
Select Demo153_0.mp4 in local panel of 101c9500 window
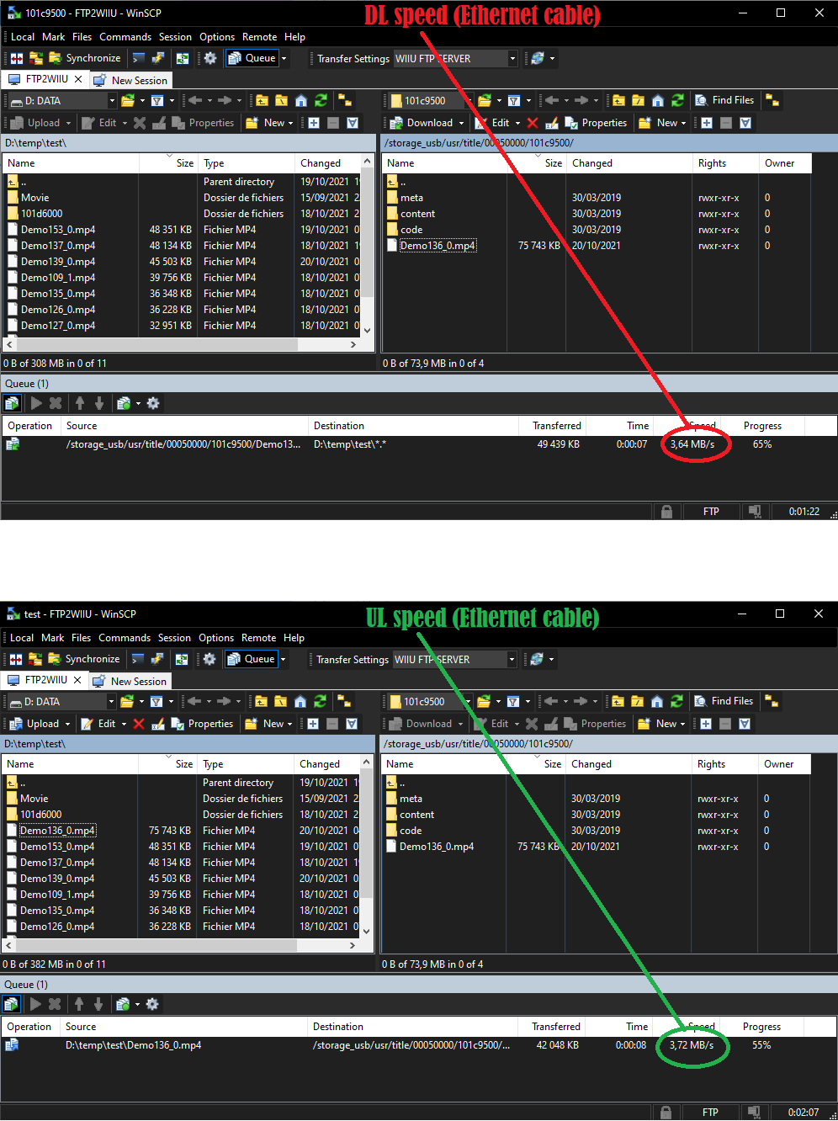click(x=58, y=230)
